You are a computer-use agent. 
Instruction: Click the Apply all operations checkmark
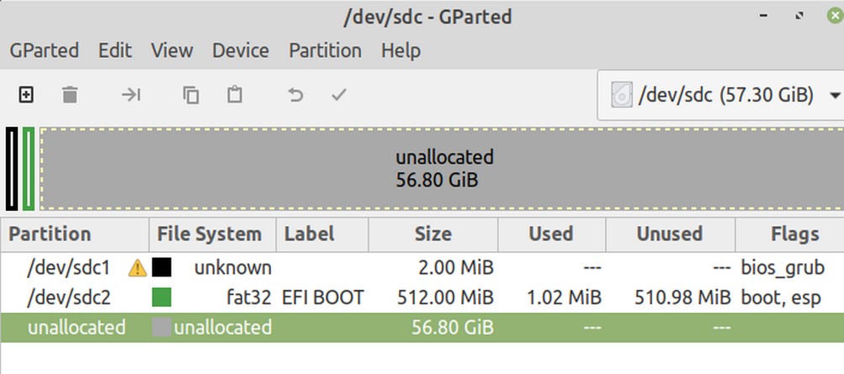pos(338,95)
